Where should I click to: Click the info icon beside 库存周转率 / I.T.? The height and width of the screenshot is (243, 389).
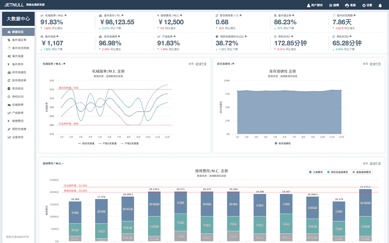click(241, 16)
